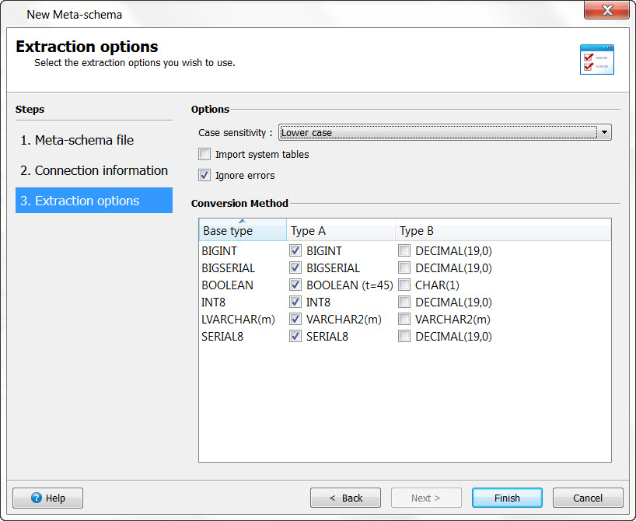Screen dimensions: 636x521
Task: Click the Cancel button
Action: 588,498
